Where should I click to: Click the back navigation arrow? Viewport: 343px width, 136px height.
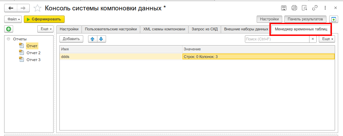pos(11,8)
